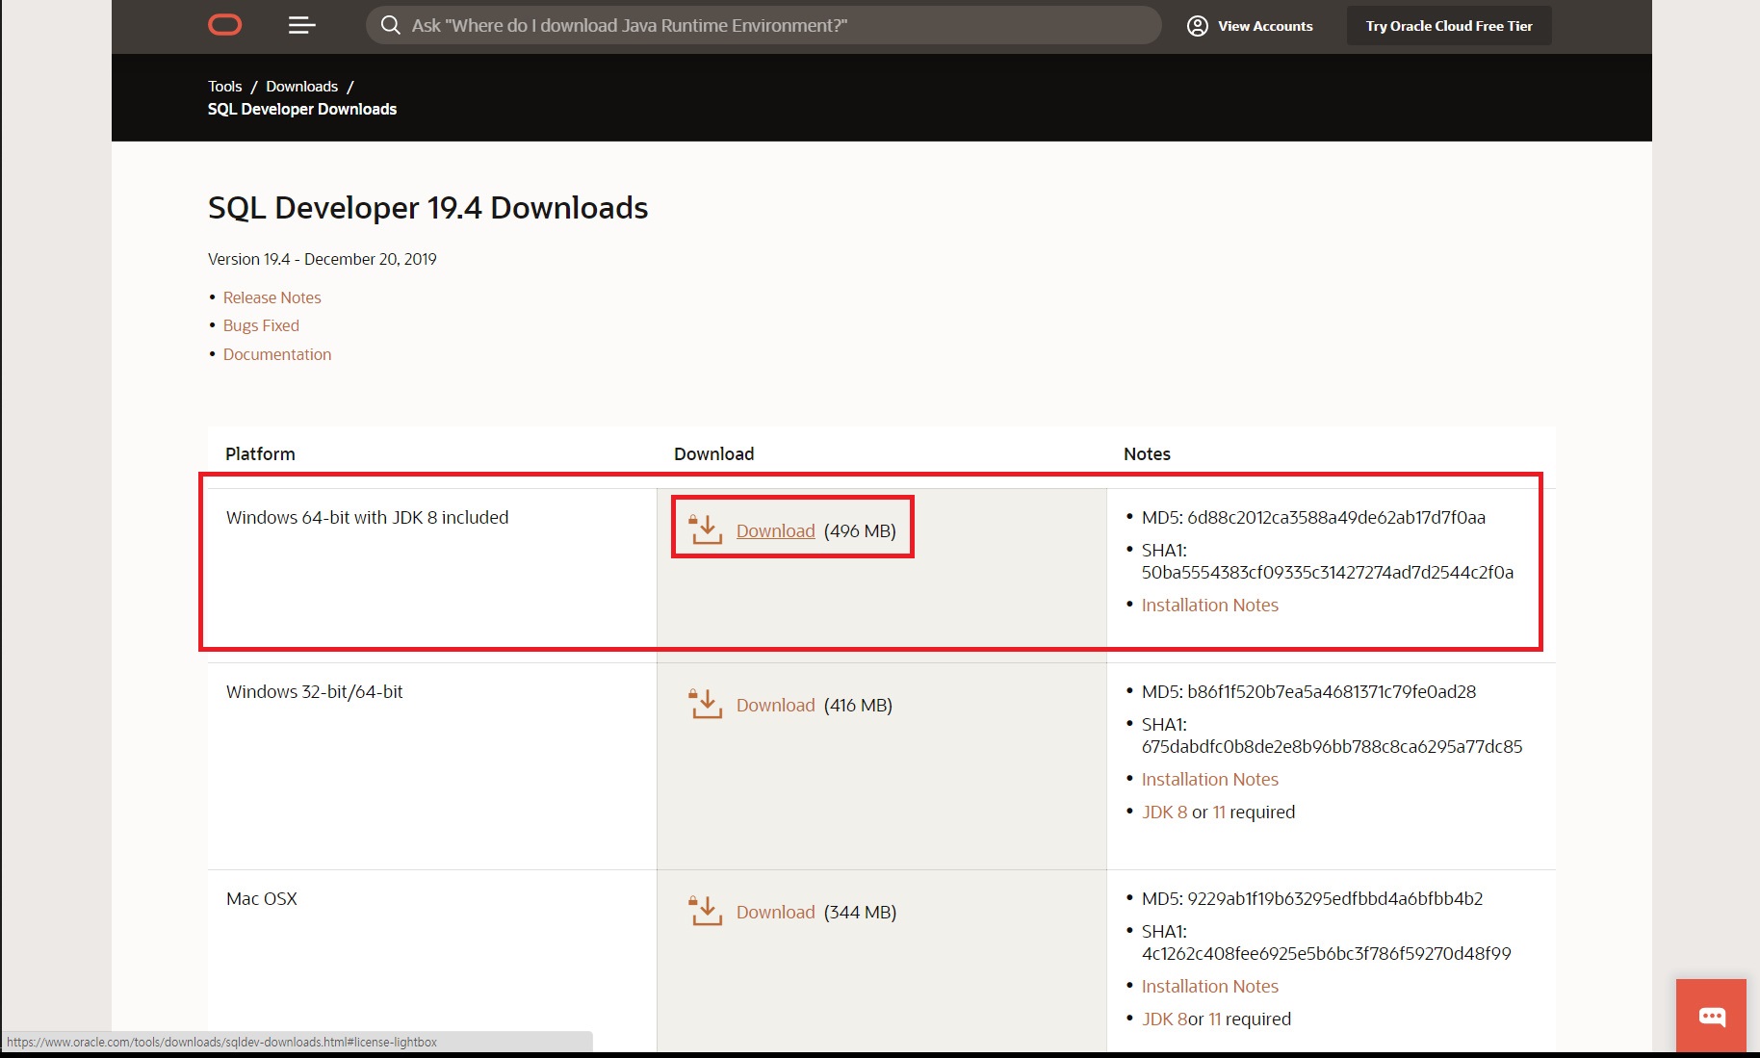Click the Notes column header
1760x1058 pixels.
coord(1147,453)
